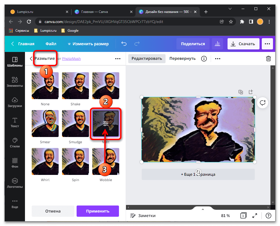Expand the pages panel chevron
The image size is (280, 226).
click(x=203, y=209)
